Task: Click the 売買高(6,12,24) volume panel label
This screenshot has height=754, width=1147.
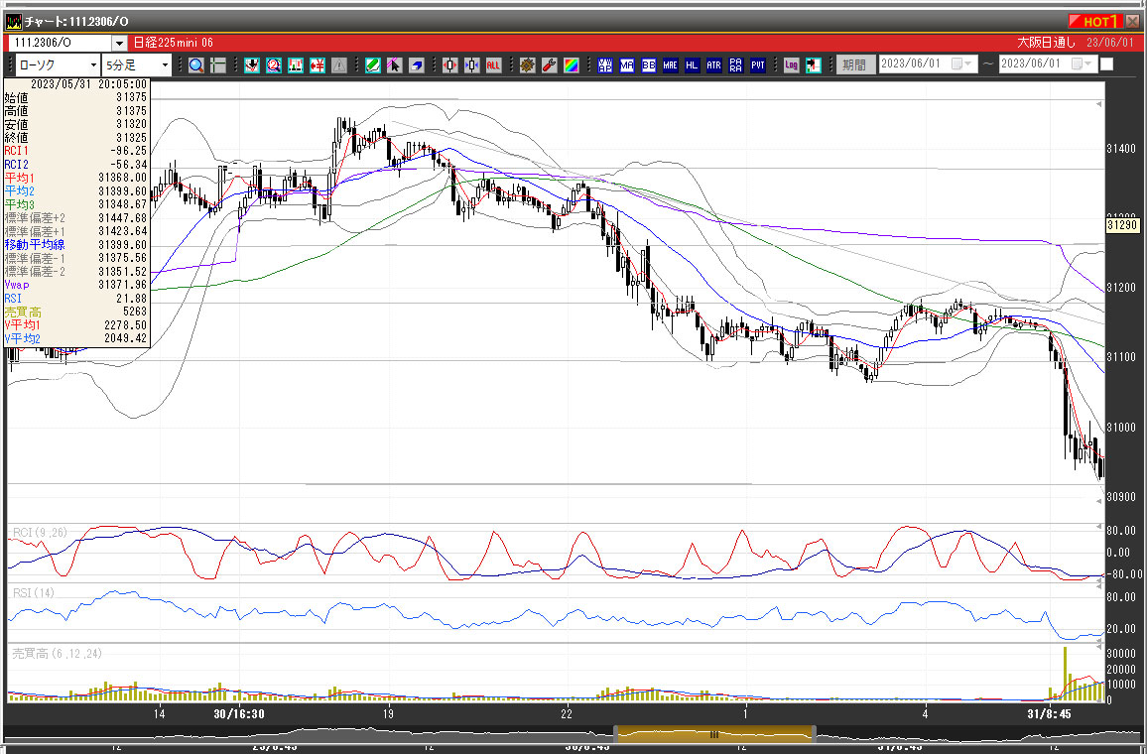Action: [x=58, y=654]
